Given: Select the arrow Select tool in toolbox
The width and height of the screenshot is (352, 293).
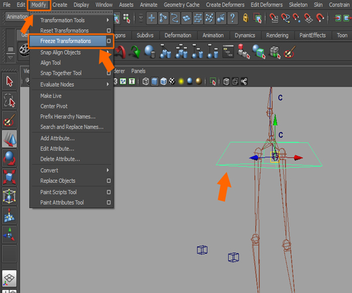Looking at the screenshot, I should [9, 81].
